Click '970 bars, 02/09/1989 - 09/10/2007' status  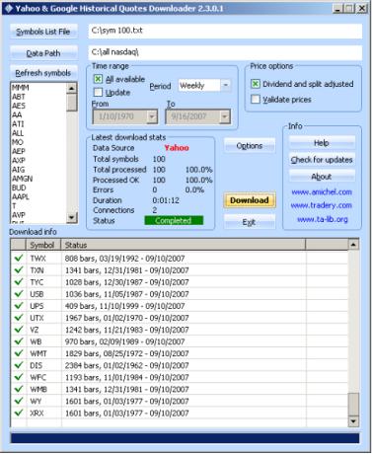coord(124,341)
